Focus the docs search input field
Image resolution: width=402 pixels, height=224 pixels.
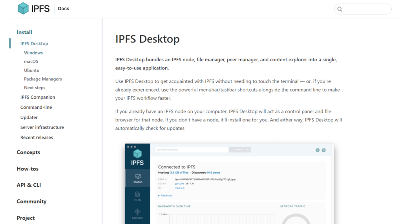(363, 9)
